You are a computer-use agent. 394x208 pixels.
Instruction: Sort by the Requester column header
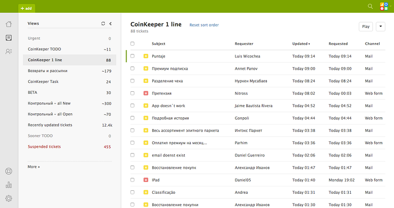click(244, 44)
